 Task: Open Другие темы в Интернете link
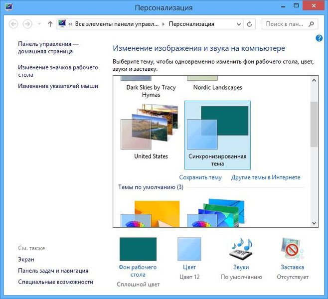[266, 177]
